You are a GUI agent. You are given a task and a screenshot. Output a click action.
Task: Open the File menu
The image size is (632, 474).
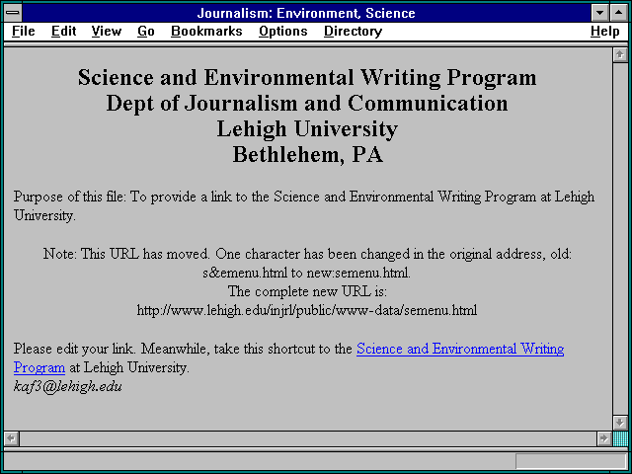tap(24, 31)
